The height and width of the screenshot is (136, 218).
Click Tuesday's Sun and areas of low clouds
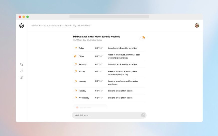pos(120,91)
